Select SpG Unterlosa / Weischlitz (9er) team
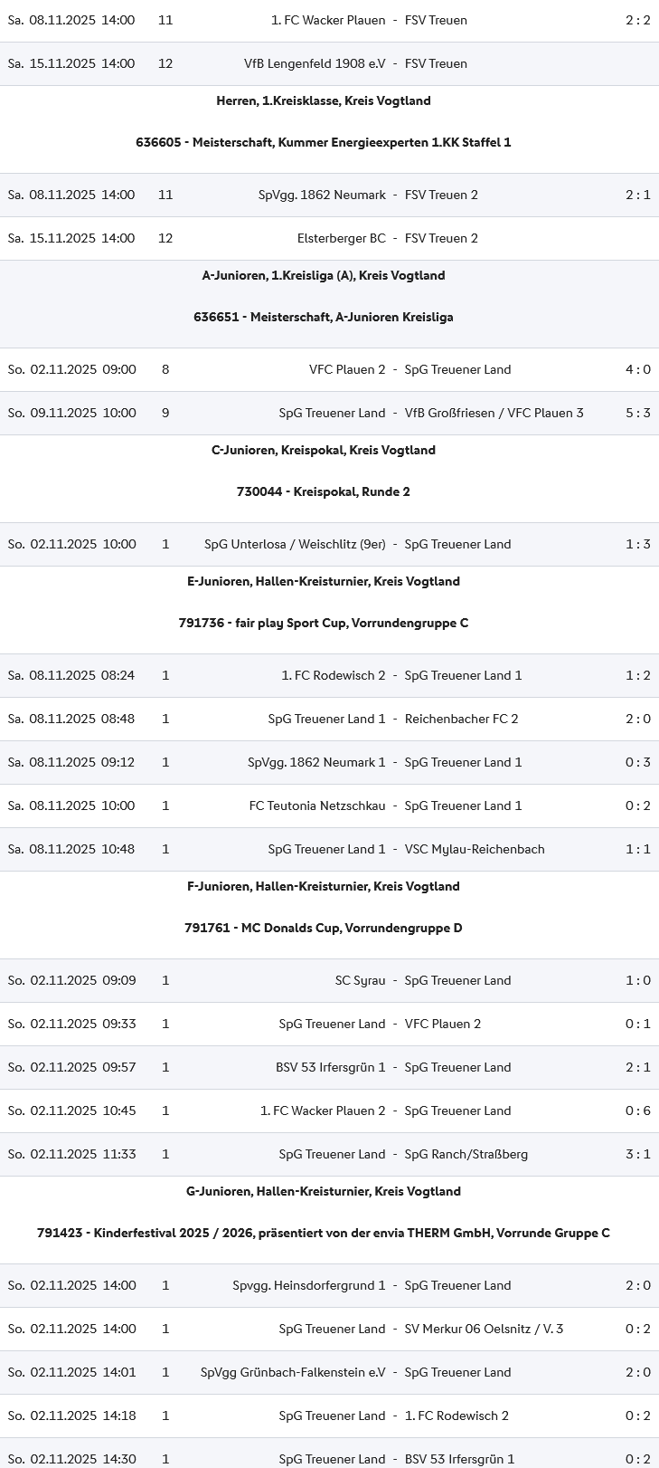 [295, 544]
